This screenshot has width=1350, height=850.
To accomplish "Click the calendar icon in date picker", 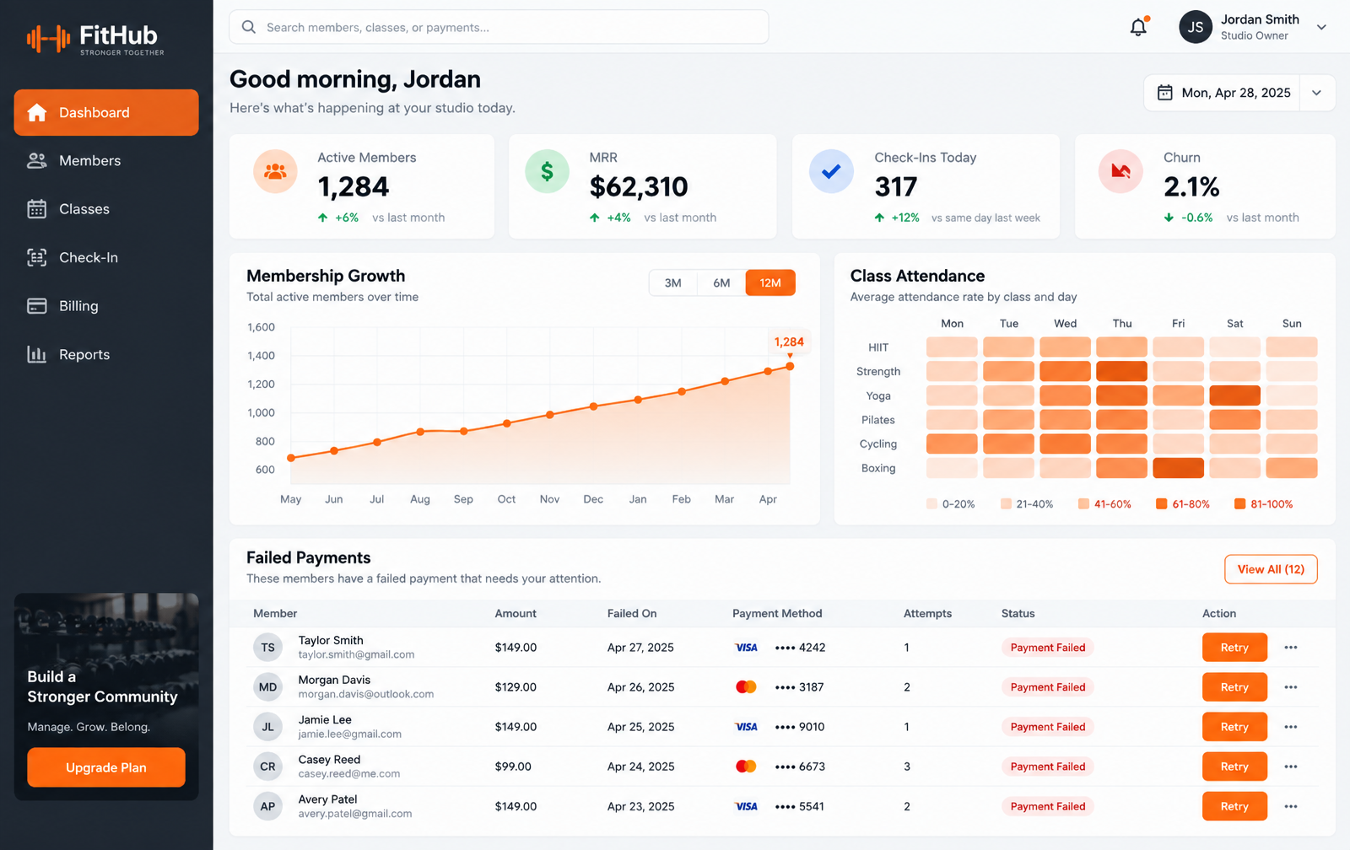I will pyautogui.click(x=1164, y=93).
